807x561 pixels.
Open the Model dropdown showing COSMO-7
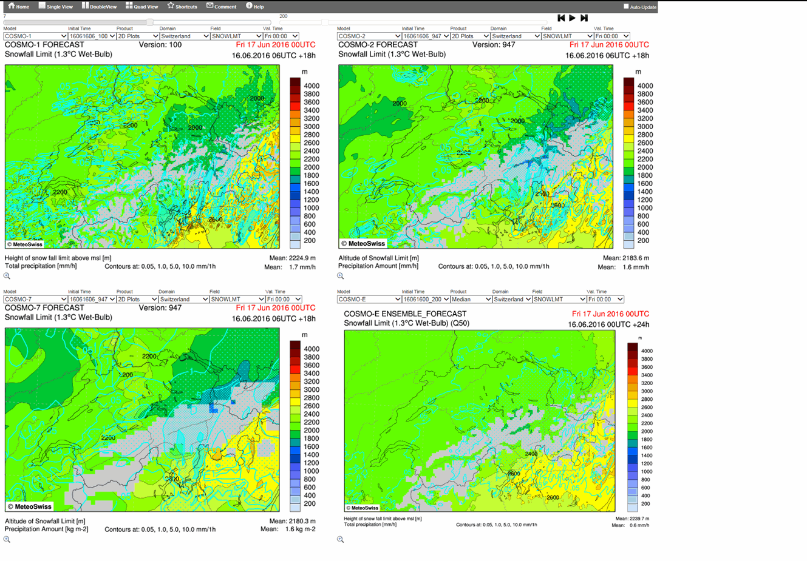pos(35,300)
